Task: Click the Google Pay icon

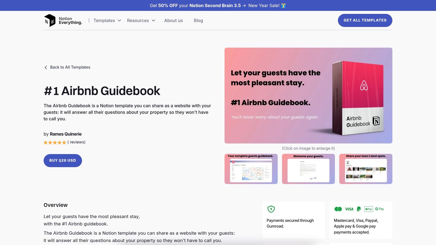Action: click(380, 209)
